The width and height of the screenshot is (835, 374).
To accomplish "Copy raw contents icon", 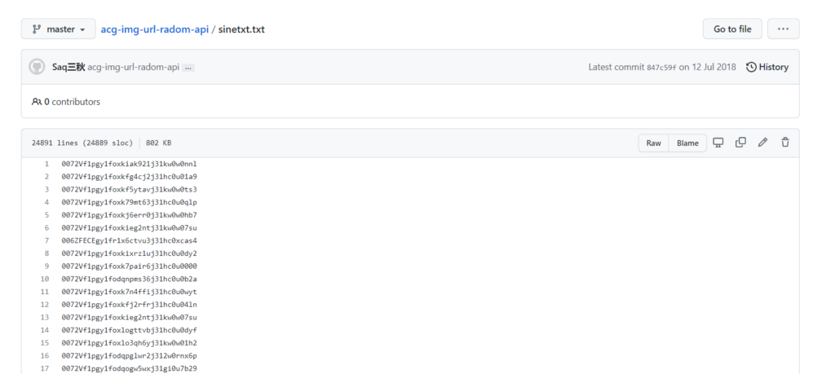I will pyautogui.click(x=740, y=142).
